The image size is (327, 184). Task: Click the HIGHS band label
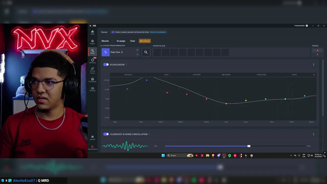(294, 75)
